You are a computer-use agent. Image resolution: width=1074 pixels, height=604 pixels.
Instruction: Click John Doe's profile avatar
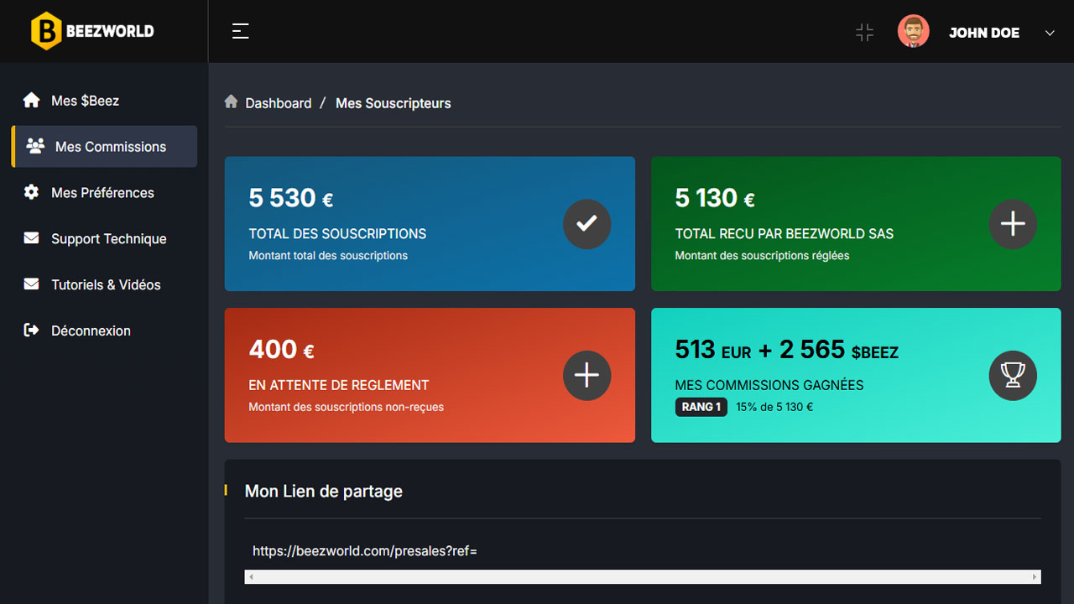(x=913, y=31)
